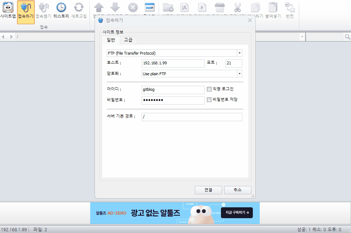Click the 아이디 field containing gitblog
351x233 pixels.
pos(173,90)
